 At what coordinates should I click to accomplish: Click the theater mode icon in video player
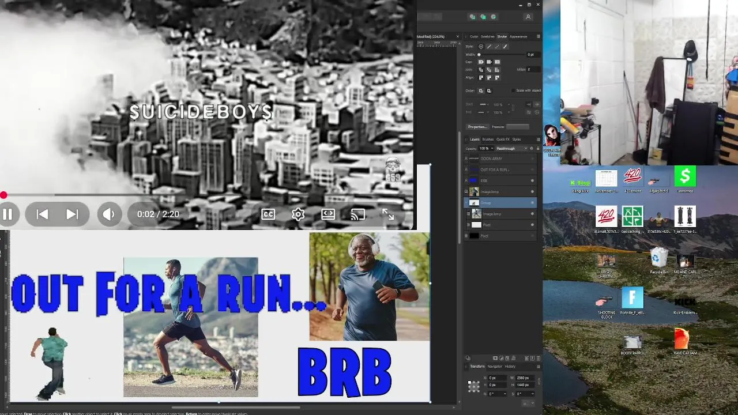pos(328,214)
